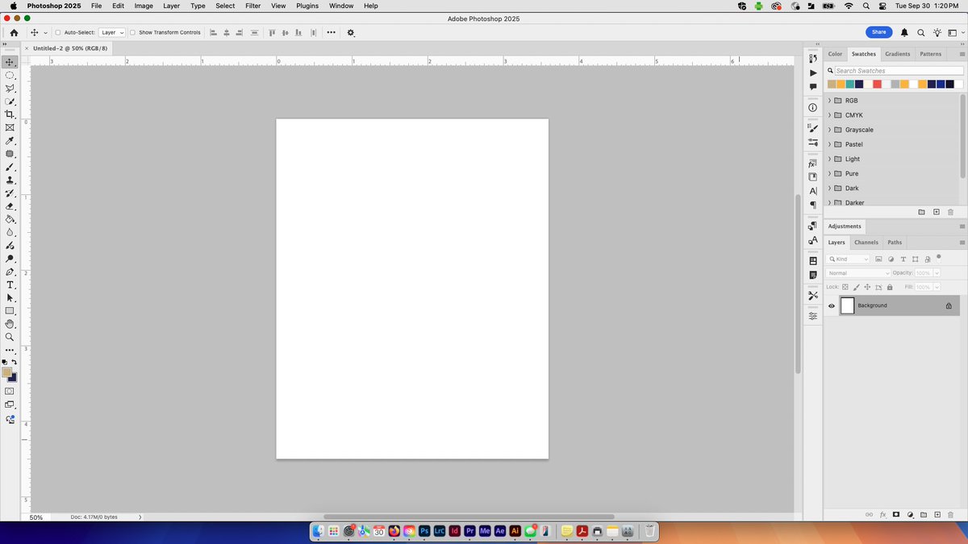Expand the Pure swatch group
Screen dimensions: 968x544
[x=829, y=173]
